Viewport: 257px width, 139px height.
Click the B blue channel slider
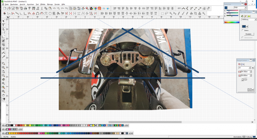(232, 16)
